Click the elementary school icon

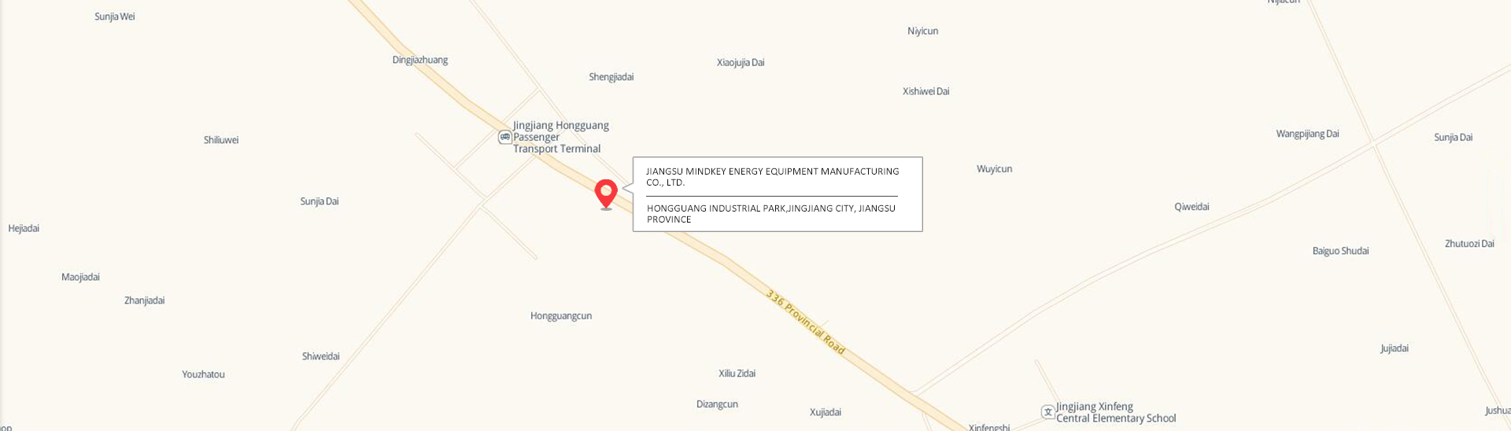pos(1047,411)
